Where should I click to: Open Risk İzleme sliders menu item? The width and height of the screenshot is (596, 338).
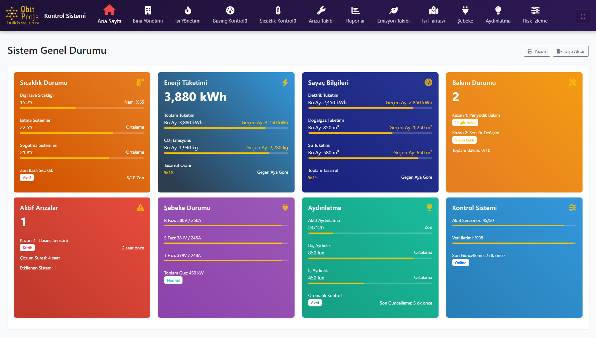pos(535,15)
